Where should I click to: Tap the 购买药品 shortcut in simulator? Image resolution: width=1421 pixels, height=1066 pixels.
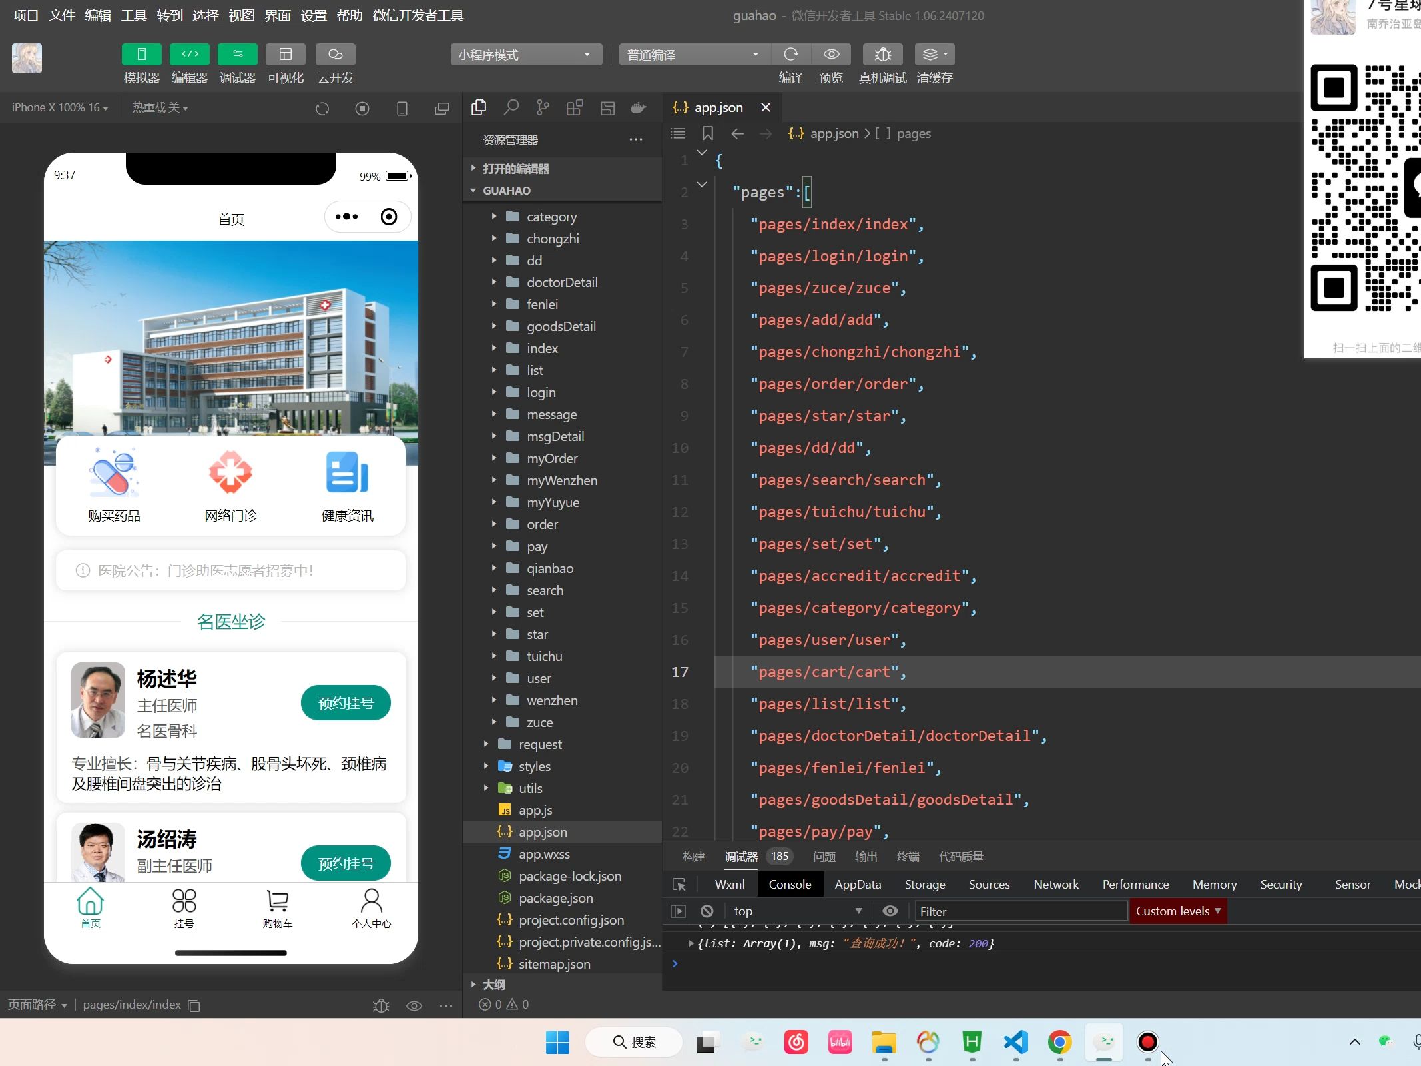point(114,485)
